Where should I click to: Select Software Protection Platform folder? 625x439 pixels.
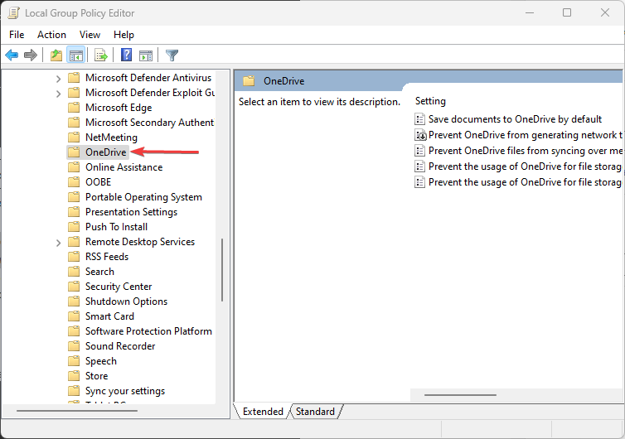pos(148,331)
